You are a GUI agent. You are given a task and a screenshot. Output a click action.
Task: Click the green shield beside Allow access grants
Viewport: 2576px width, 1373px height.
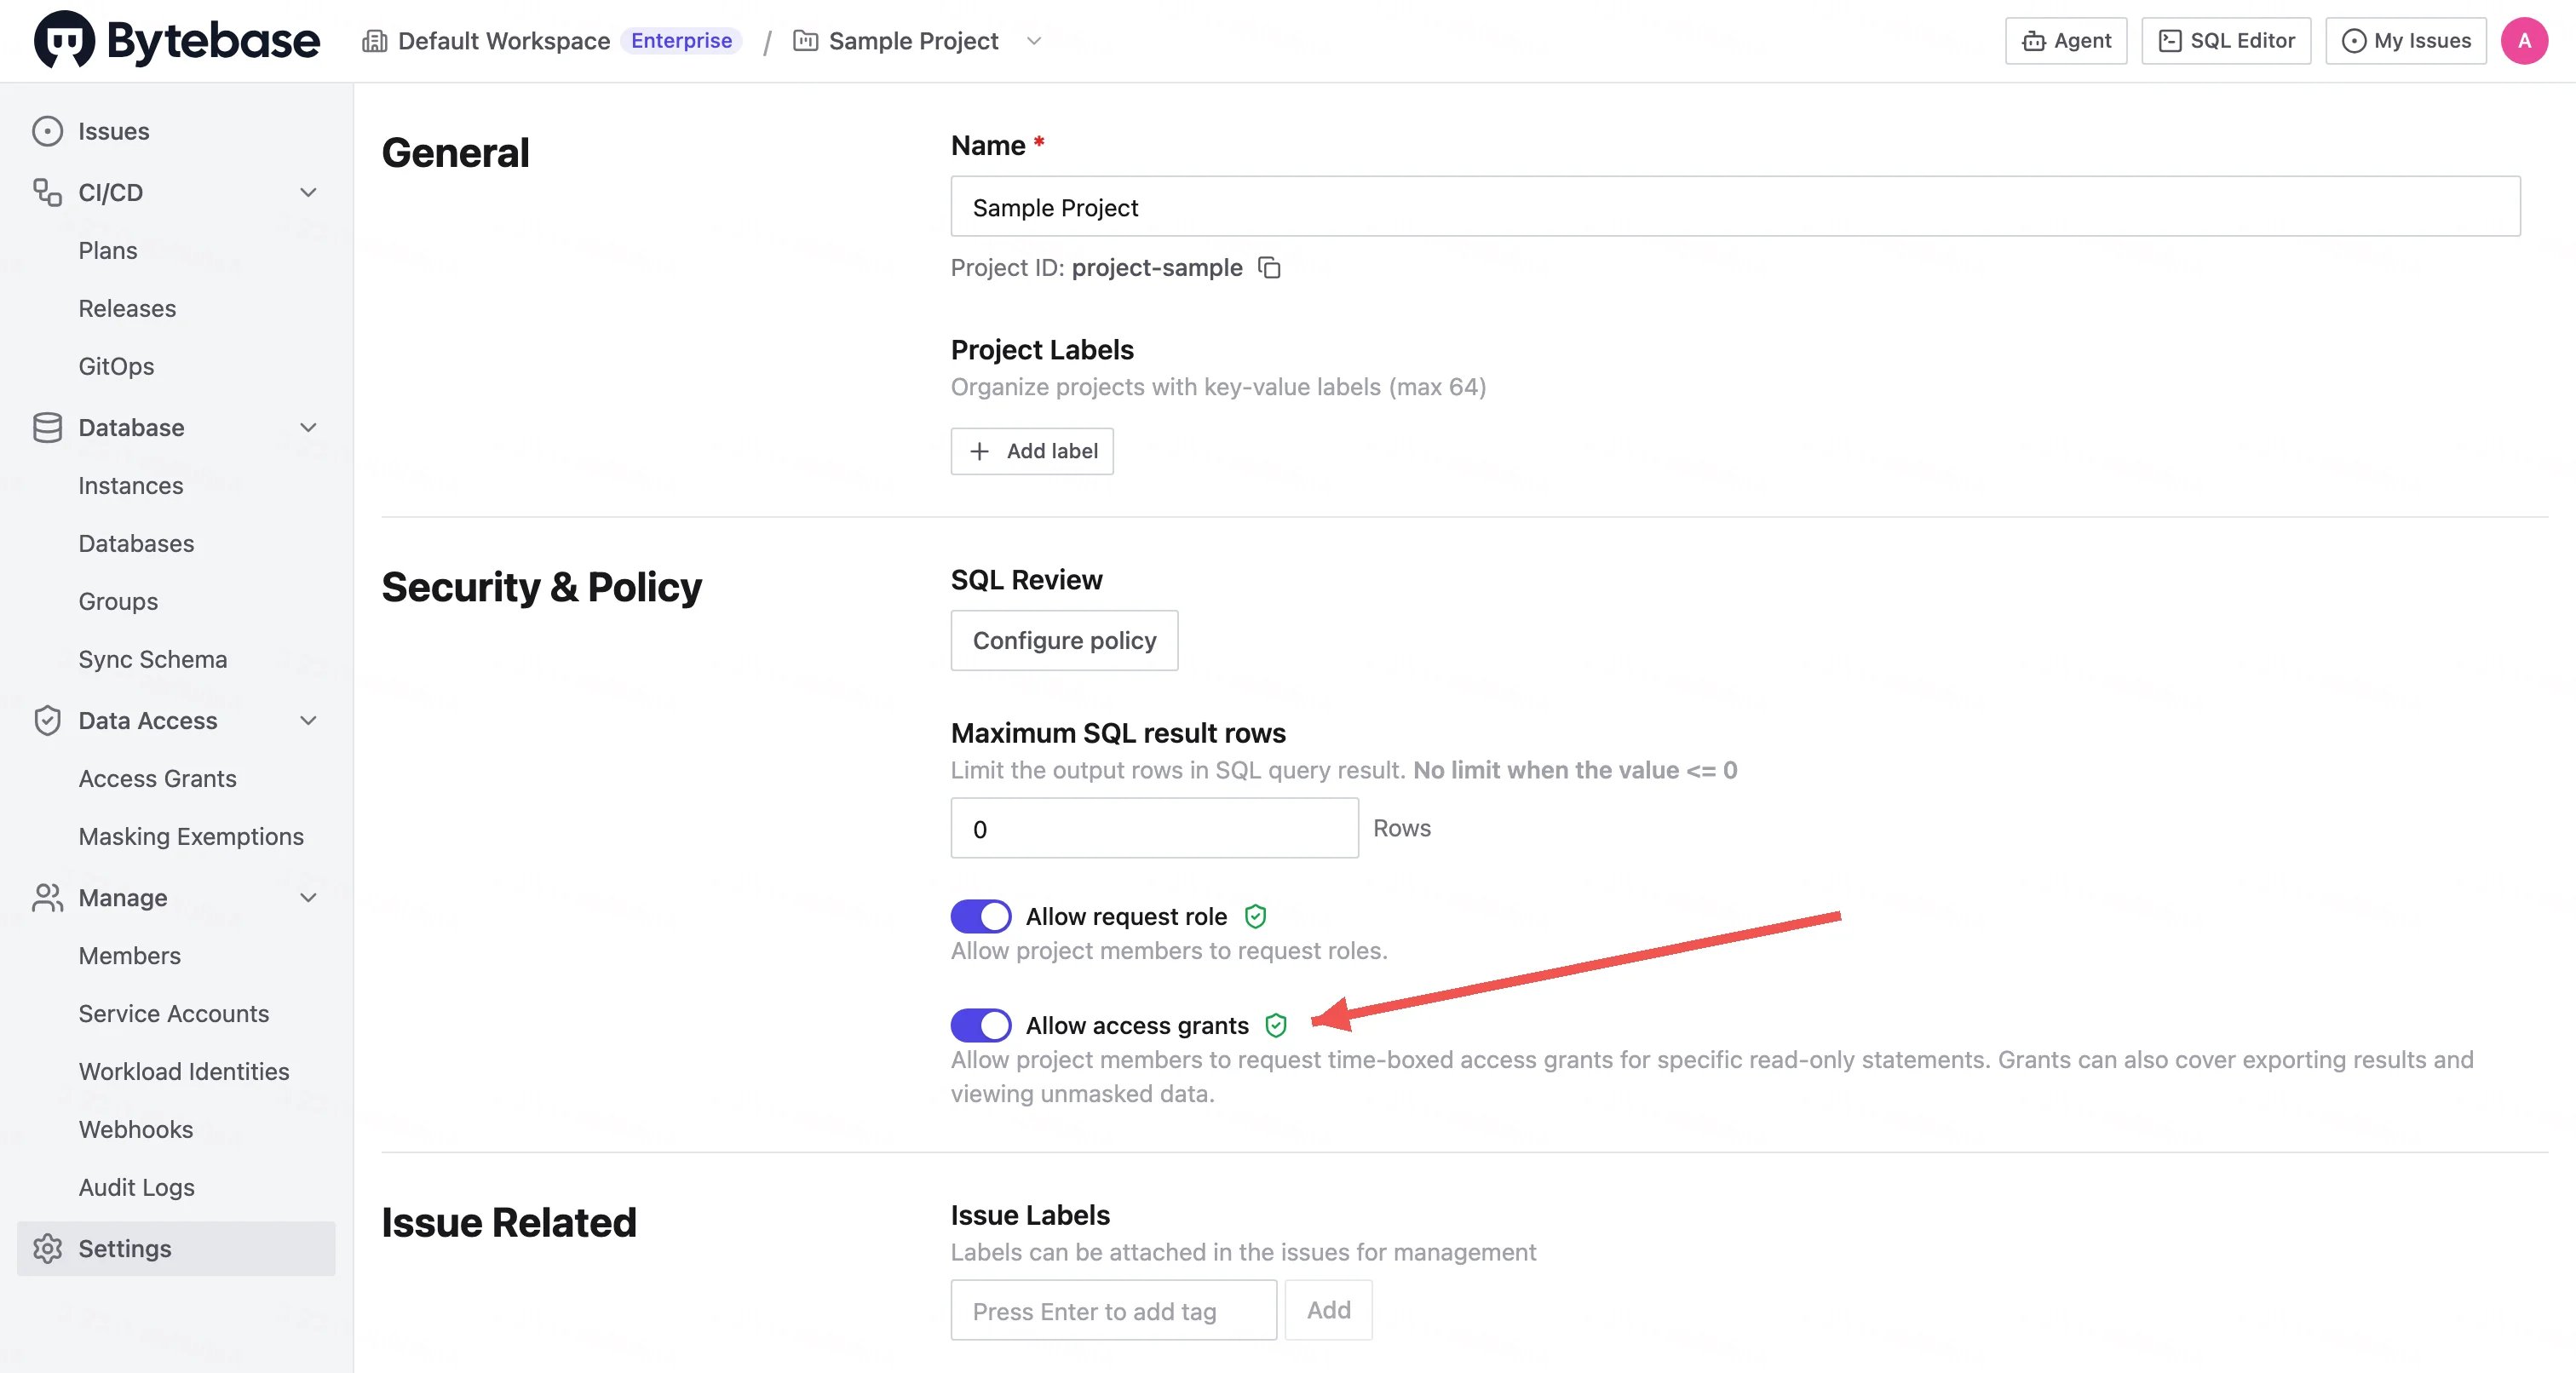[x=1276, y=1025]
